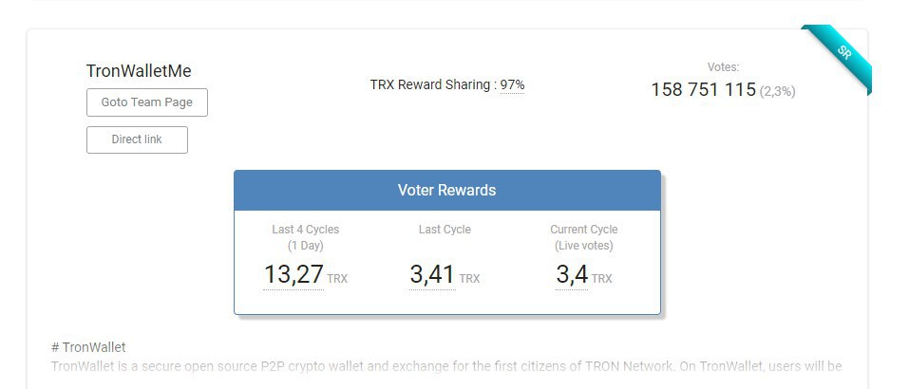Click the TRX unit beside 3,41
The width and height of the screenshot is (909, 389).
click(469, 279)
